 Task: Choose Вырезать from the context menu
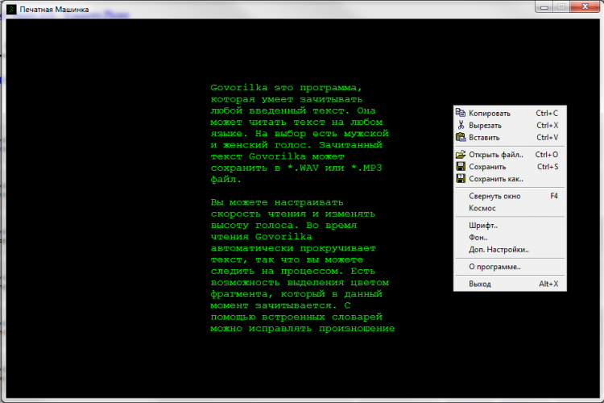[510, 126]
